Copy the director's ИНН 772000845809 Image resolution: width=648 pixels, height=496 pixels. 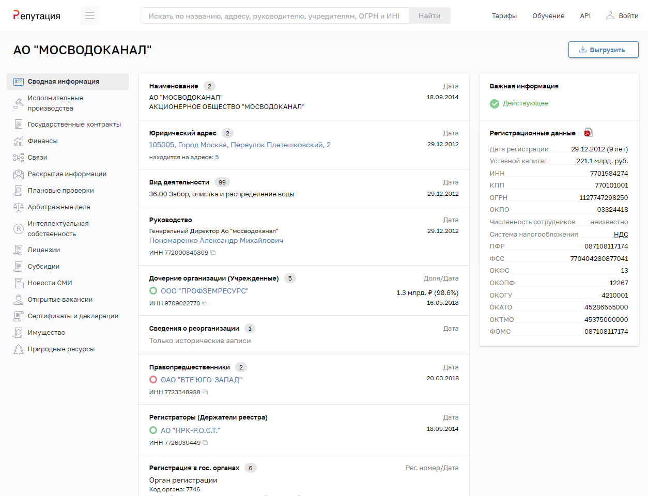click(x=213, y=253)
